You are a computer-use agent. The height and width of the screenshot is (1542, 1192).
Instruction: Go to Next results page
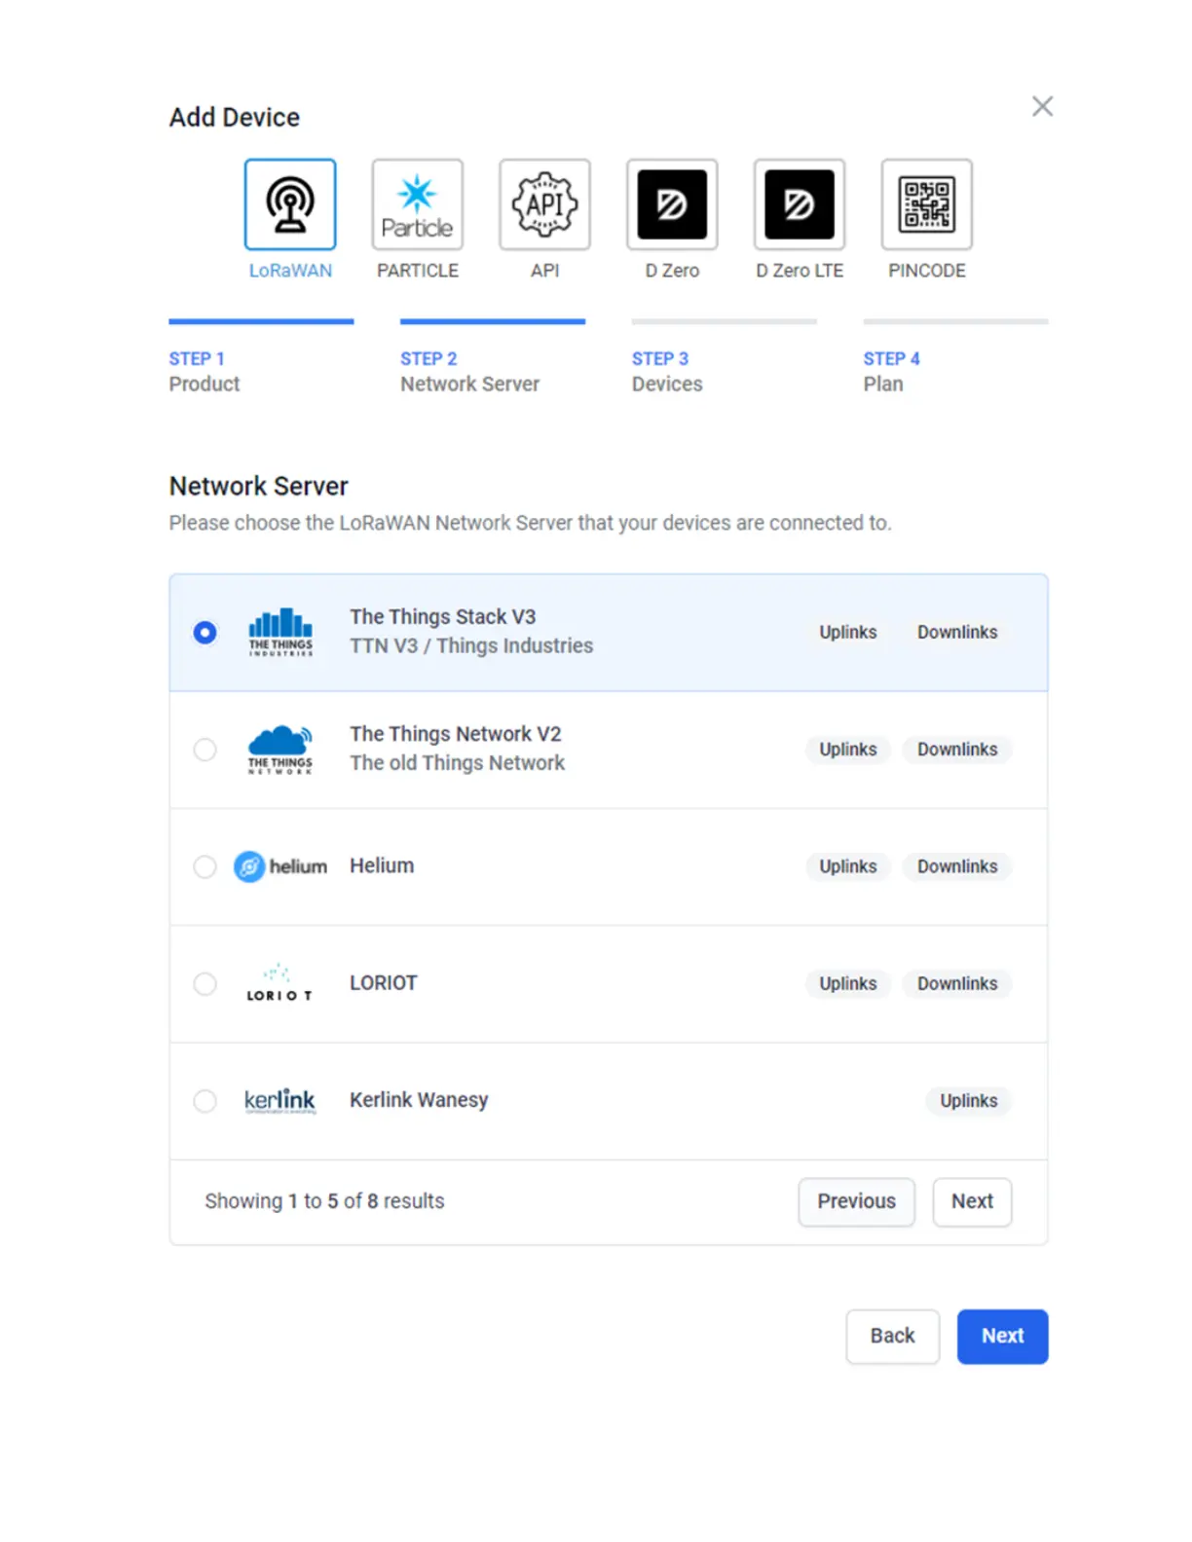click(972, 1201)
